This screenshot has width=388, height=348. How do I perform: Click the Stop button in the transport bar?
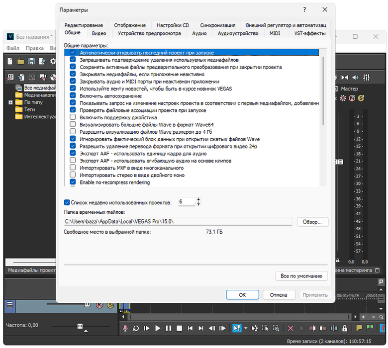tap(179, 328)
